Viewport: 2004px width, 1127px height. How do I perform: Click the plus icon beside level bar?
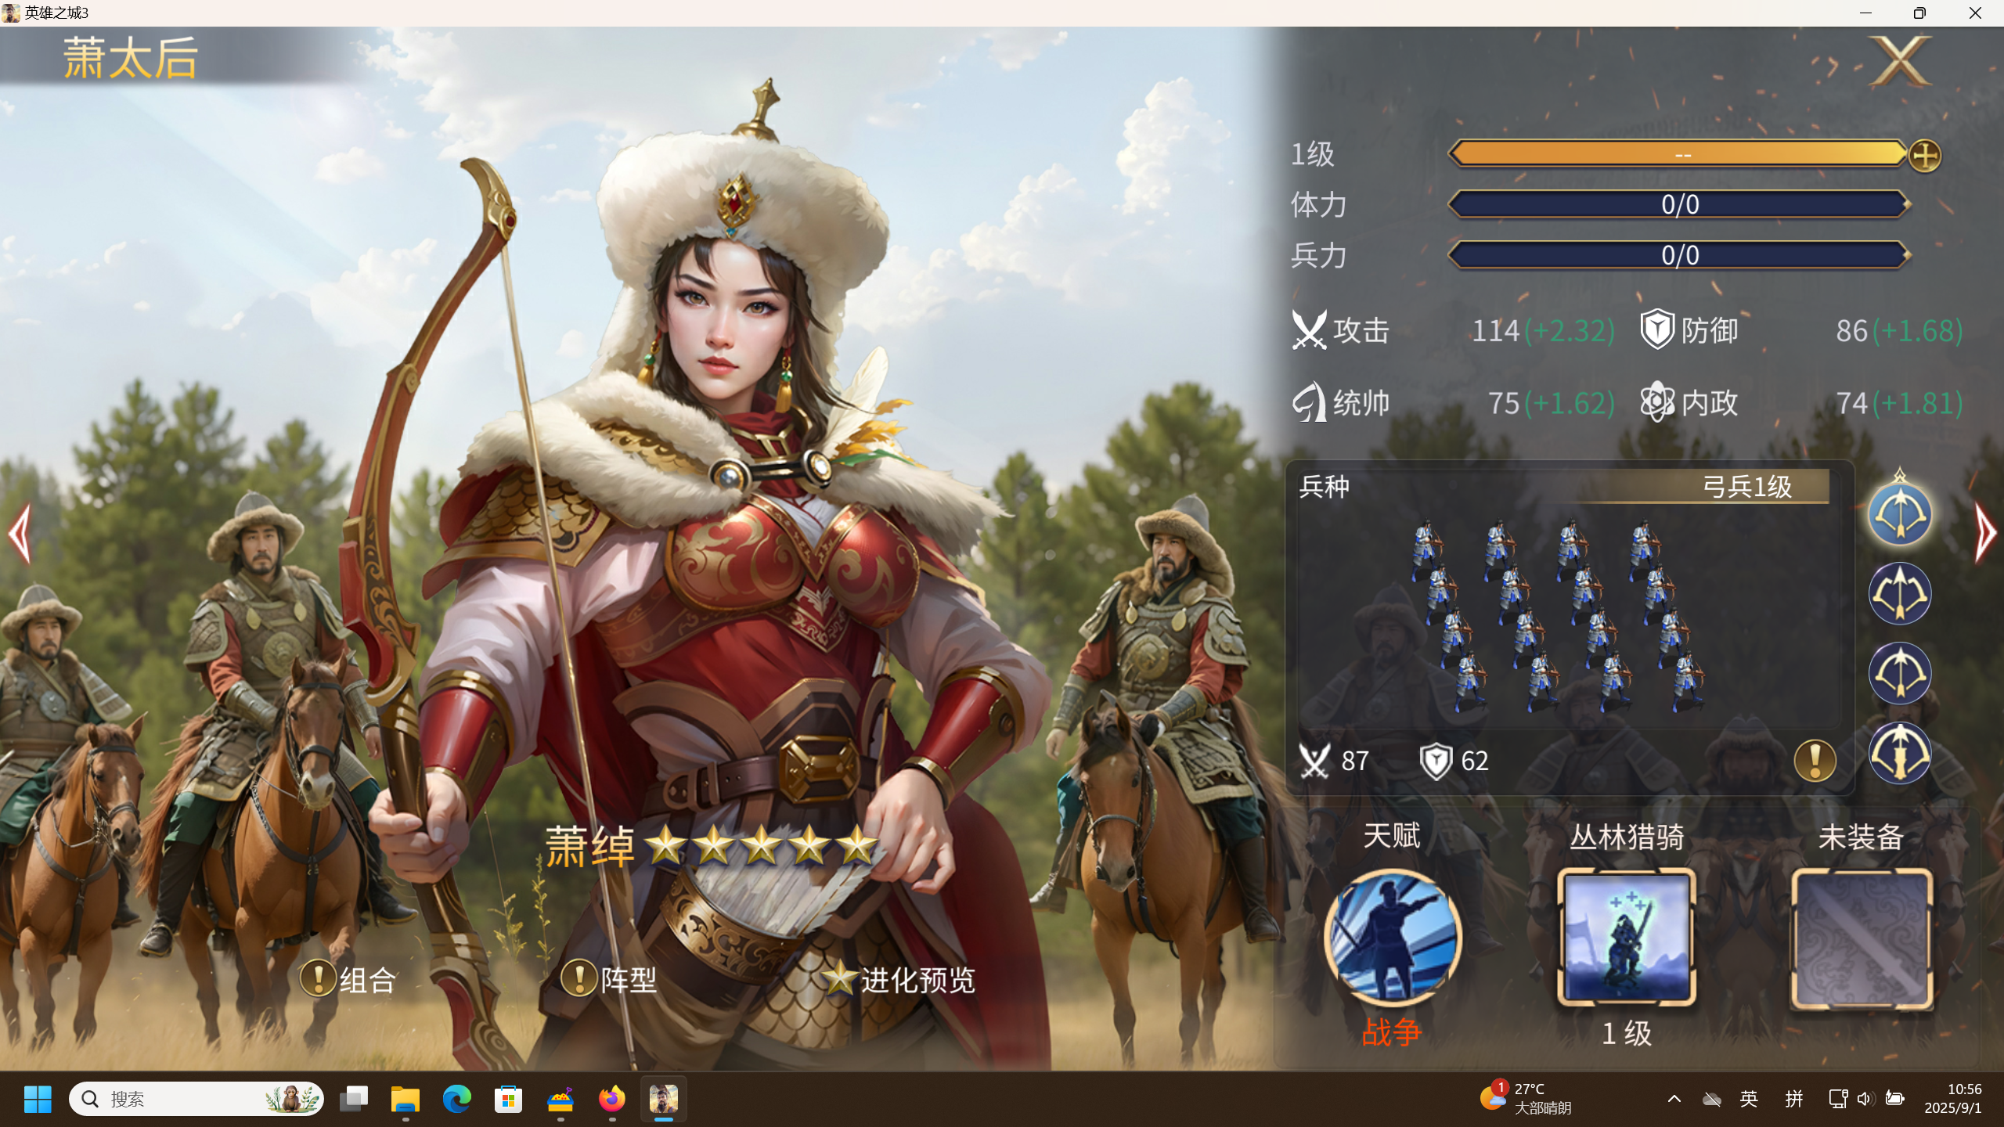tap(1924, 156)
